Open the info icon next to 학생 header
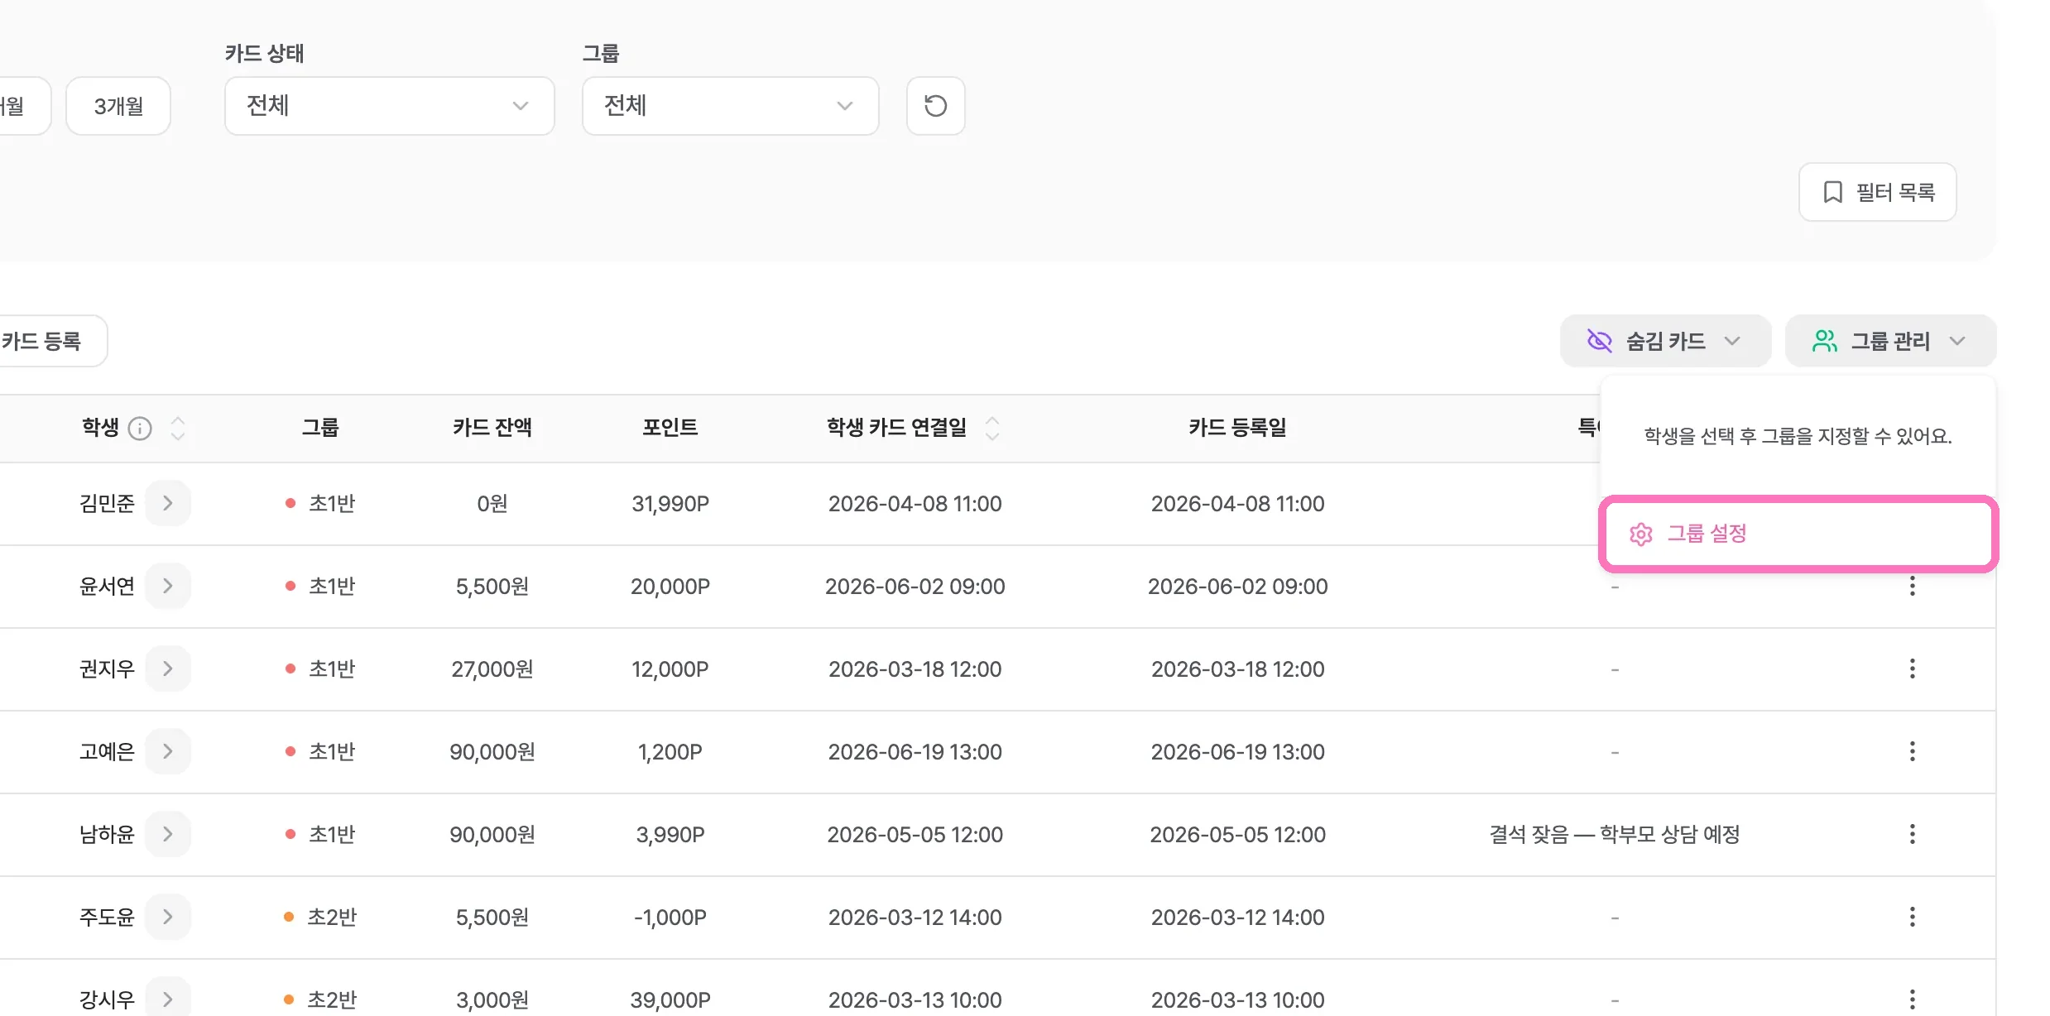Image resolution: width=2050 pixels, height=1016 pixels. (140, 429)
